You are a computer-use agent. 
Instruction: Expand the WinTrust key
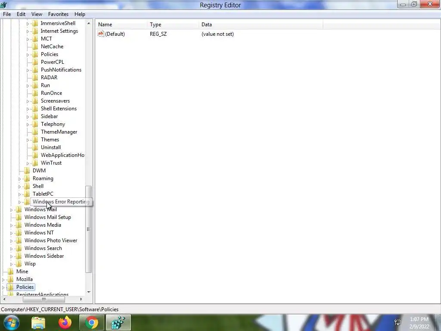click(28, 163)
